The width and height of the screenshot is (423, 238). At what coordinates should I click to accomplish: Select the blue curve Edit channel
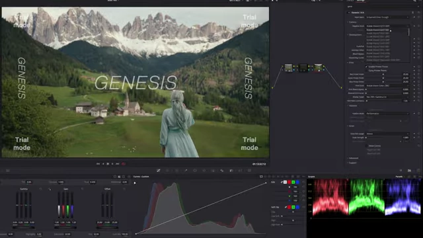pos(297,182)
